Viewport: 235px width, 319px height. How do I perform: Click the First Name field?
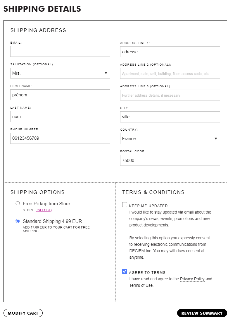[60, 95]
